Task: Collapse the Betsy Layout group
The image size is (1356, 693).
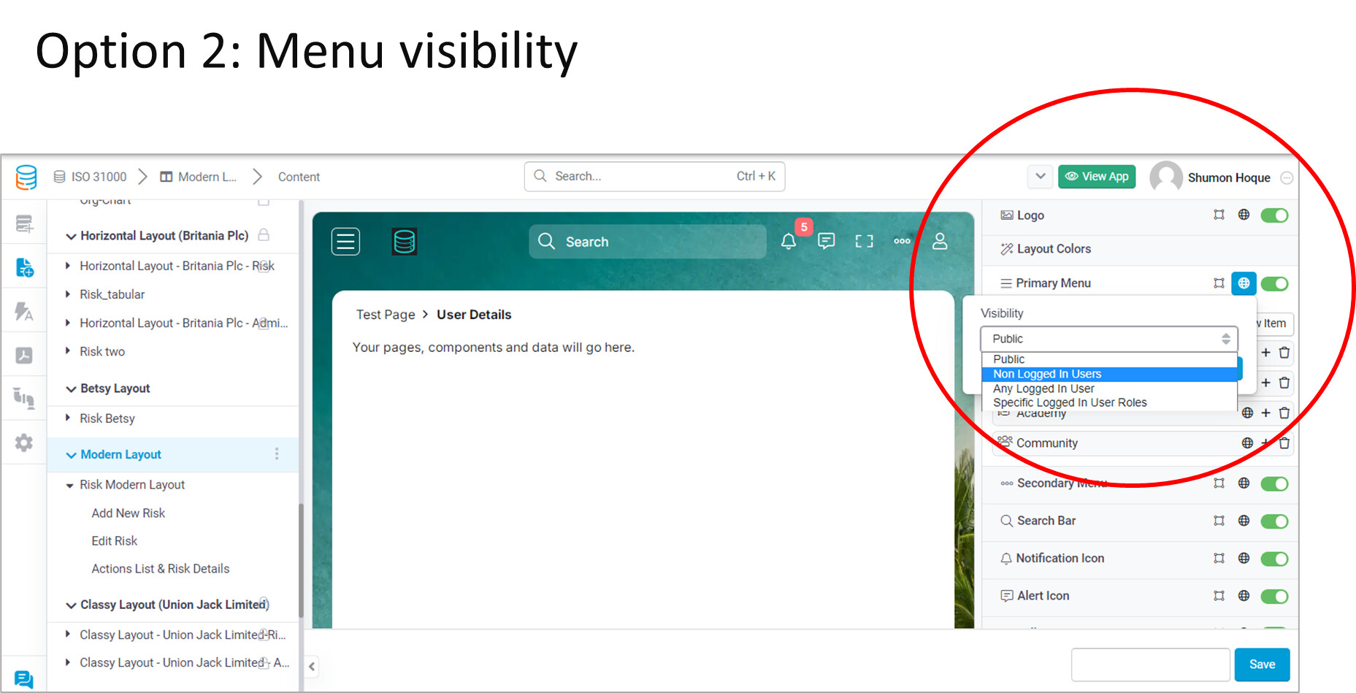Action: [x=71, y=388]
